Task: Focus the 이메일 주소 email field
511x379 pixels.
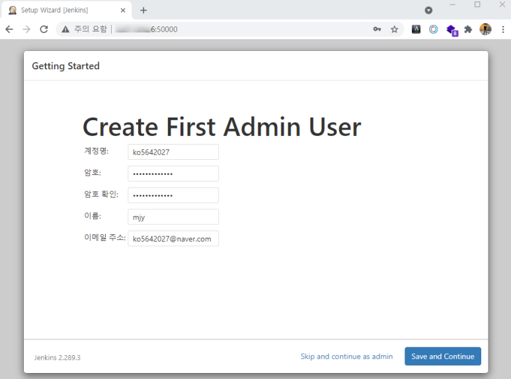Action: coord(173,238)
